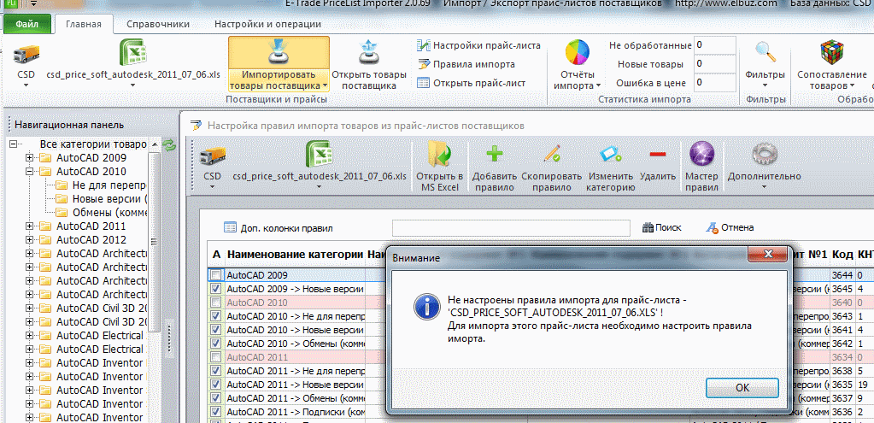Viewport: 874px width, 423px height.
Task: Click the Изменить категорию icon
Action: (610, 153)
